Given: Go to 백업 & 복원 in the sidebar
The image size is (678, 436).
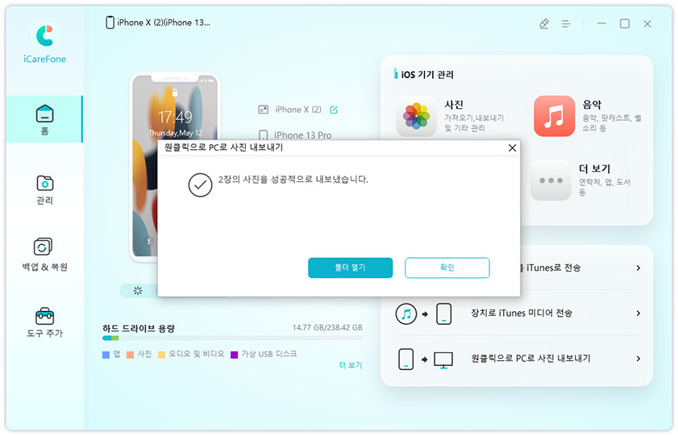Looking at the screenshot, I should [44, 255].
